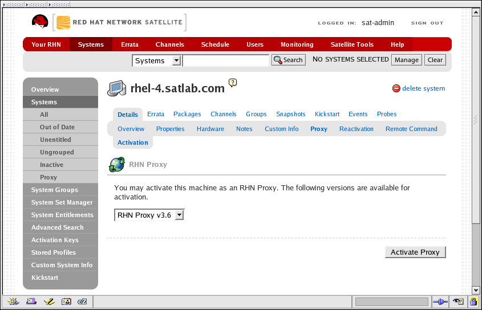Open the Overview sub-tab under Details

coord(131,129)
